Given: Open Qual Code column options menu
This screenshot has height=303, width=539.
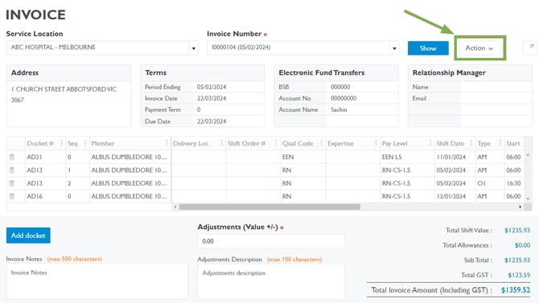Looking at the screenshot, I should (322, 143).
